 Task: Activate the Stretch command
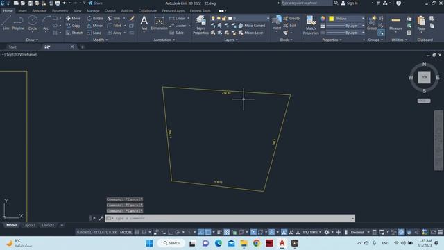click(x=74, y=33)
